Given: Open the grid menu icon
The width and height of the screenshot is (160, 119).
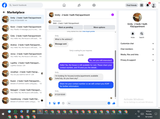Looking at the screenshot, I should (x=141, y=5).
